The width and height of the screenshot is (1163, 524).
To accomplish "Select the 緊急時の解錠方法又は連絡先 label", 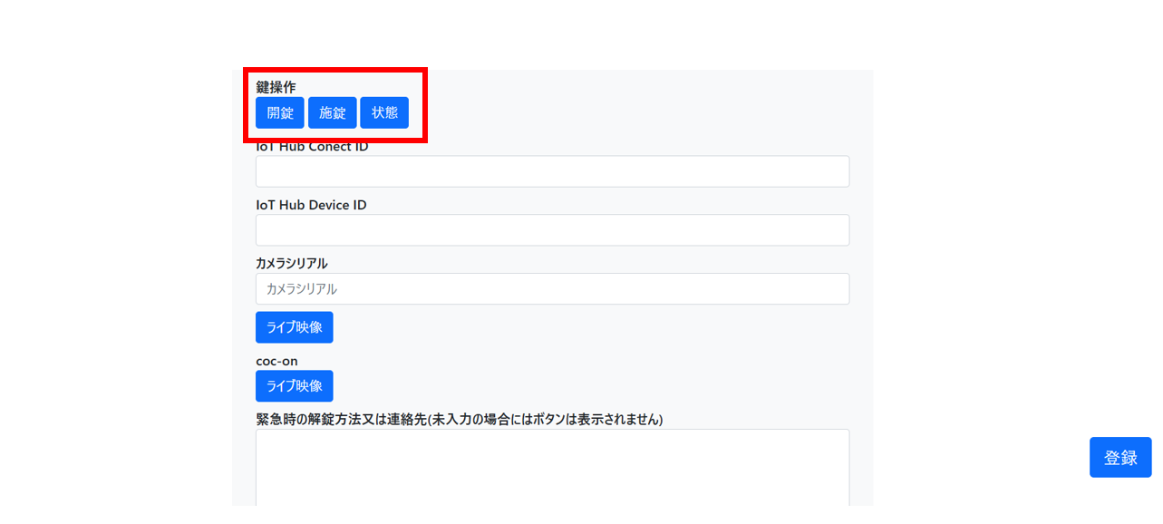I will 459,420.
